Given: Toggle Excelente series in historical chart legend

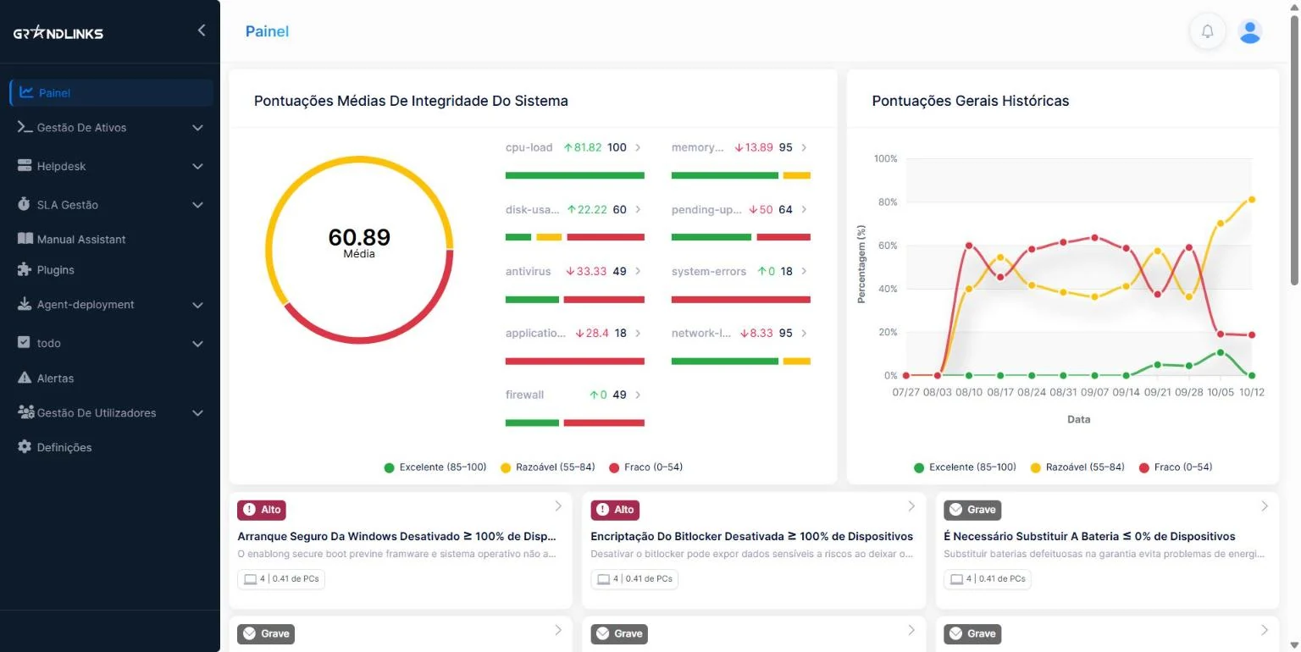Looking at the screenshot, I should coord(965,467).
